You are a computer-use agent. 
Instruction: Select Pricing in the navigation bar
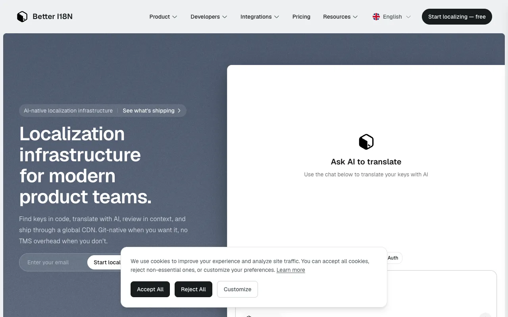tap(301, 17)
